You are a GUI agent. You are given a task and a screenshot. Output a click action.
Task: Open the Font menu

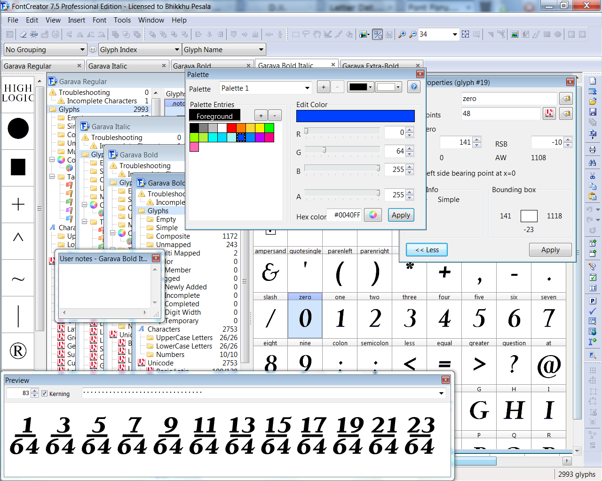[99, 20]
